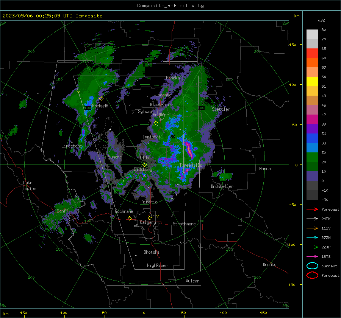341x318 pixels.
Task: Click the magenta 18TS arrow legend icon
Action: pos(312,256)
